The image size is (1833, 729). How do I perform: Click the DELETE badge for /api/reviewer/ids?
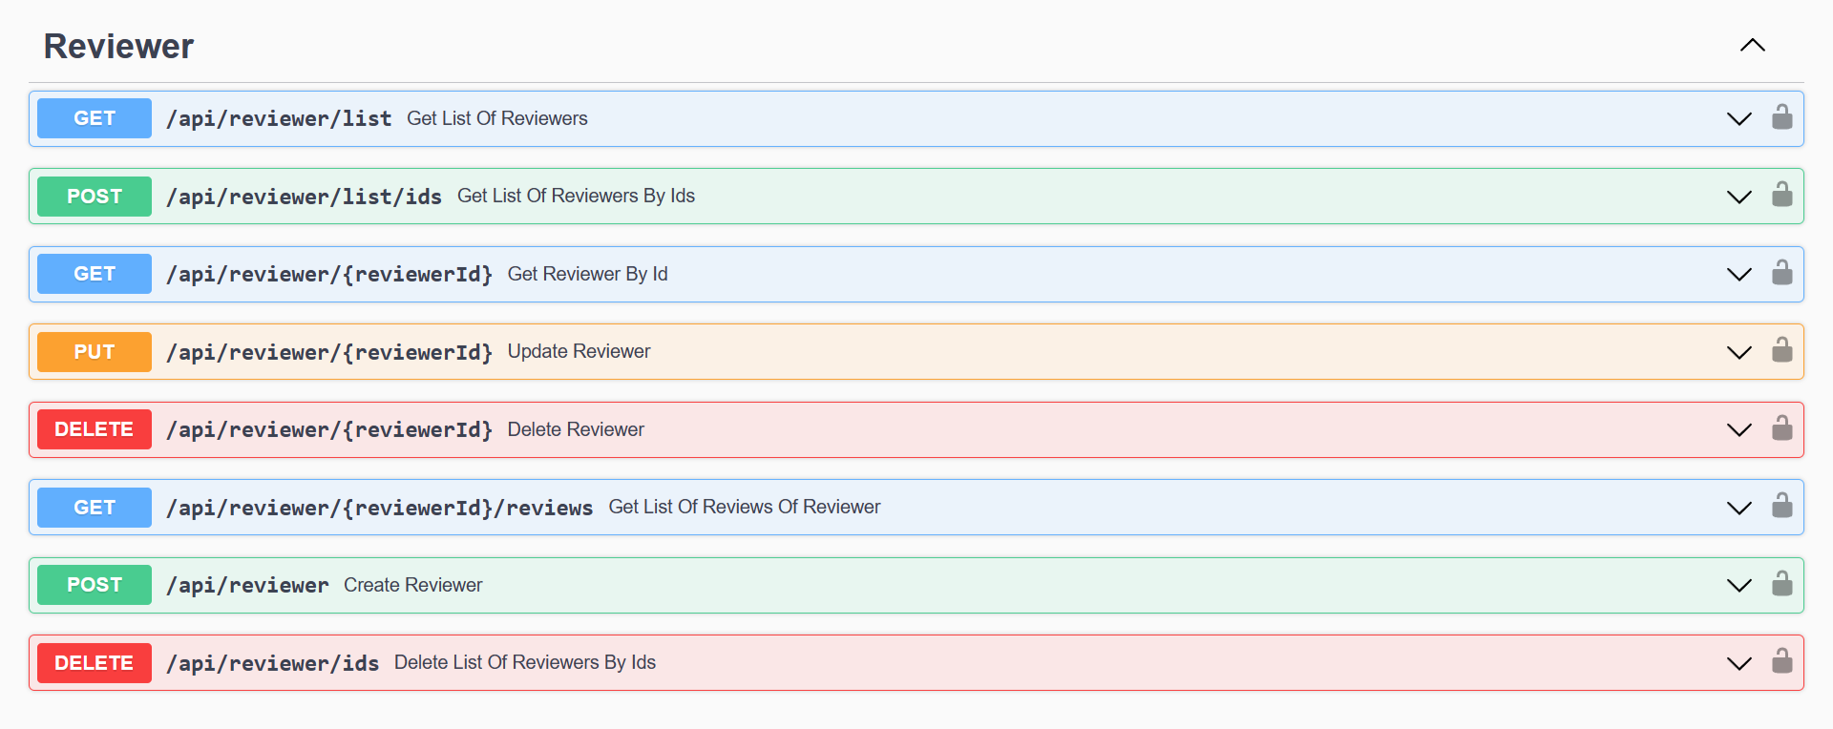[95, 662]
